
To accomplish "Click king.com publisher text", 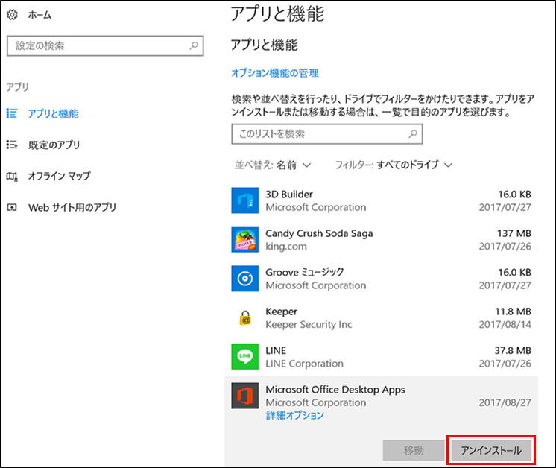I will coord(286,247).
